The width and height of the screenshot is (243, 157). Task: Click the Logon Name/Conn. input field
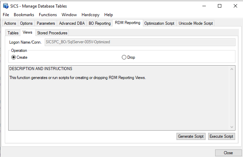(140, 42)
